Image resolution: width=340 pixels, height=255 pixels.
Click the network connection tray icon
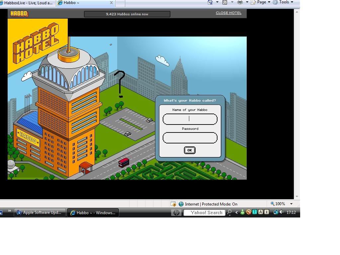[x=275, y=212]
